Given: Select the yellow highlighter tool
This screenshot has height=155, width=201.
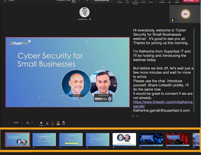Looking at the screenshot, I should [58, 123].
